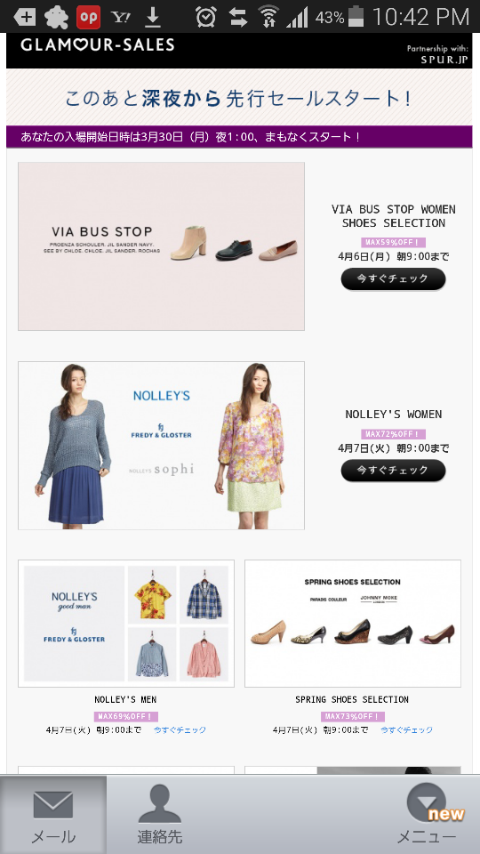The image size is (480, 854).
Task: Tap the Yahoo Y! notification icon
Action: [121, 18]
